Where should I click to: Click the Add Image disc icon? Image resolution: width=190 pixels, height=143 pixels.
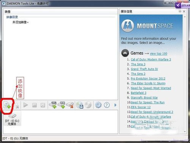[x=7, y=105]
